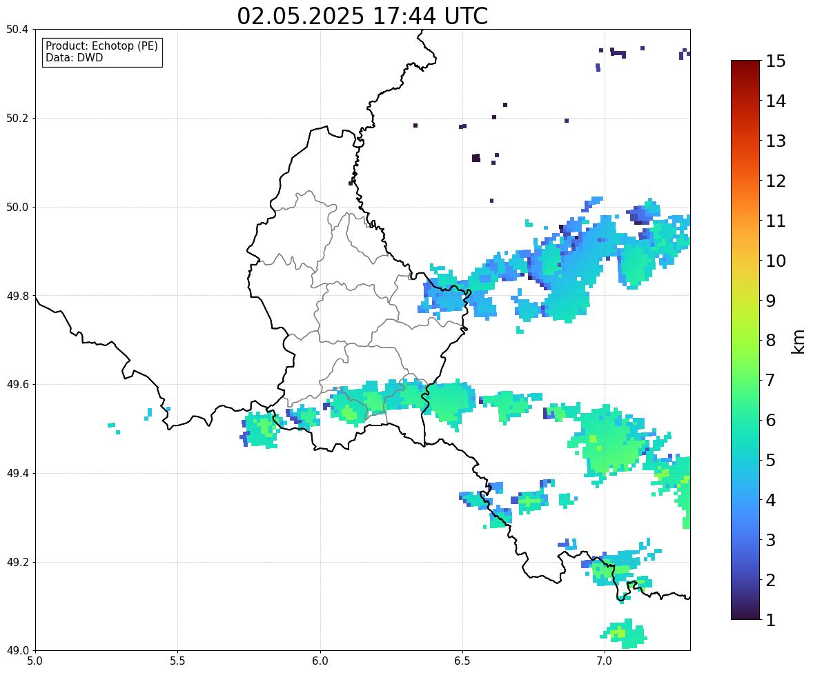Click the colorbar tick label '10'

tap(776, 261)
